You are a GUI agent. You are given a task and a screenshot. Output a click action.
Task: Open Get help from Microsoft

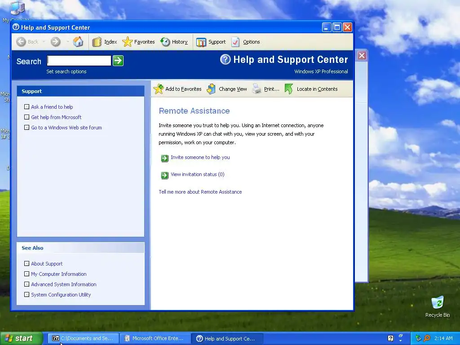coord(56,117)
